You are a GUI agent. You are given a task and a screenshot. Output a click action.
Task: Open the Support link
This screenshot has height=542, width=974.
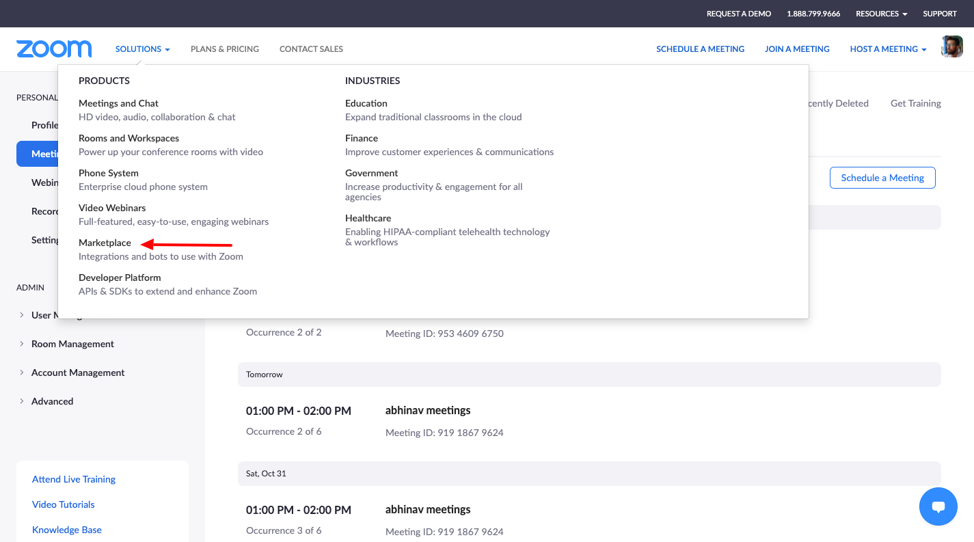click(x=940, y=14)
